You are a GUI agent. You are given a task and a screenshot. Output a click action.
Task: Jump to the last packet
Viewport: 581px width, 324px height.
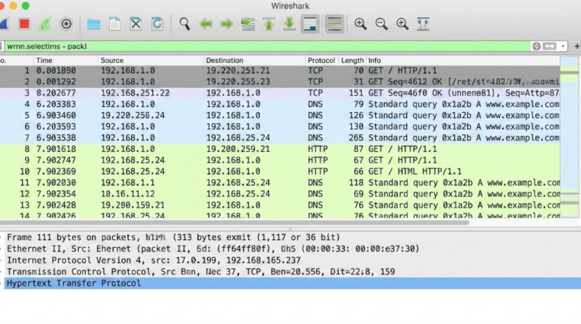[x=289, y=24]
